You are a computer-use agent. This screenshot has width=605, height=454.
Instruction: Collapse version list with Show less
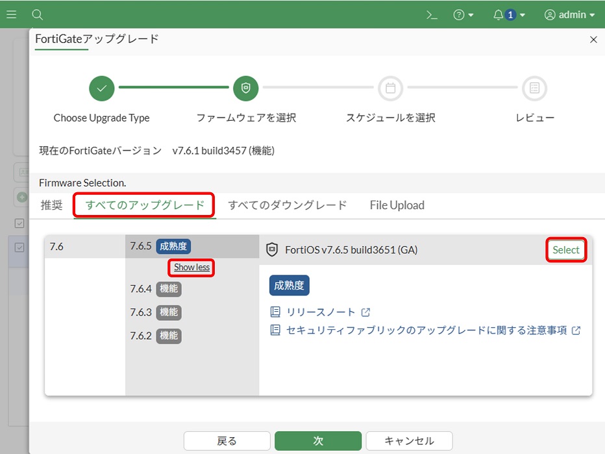[191, 267]
